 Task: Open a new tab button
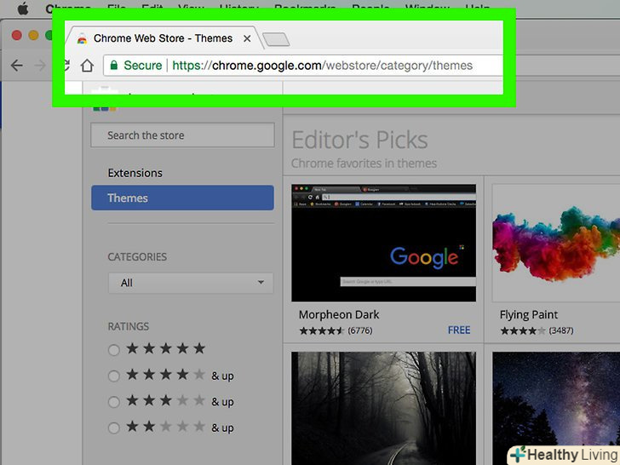pyautogui.click(x=276, y=39)
